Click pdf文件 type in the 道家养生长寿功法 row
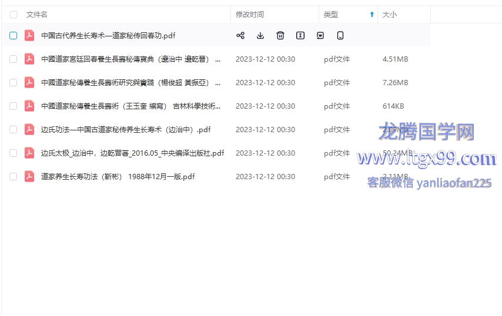502x316 pixels. click(x=337, y=177)
